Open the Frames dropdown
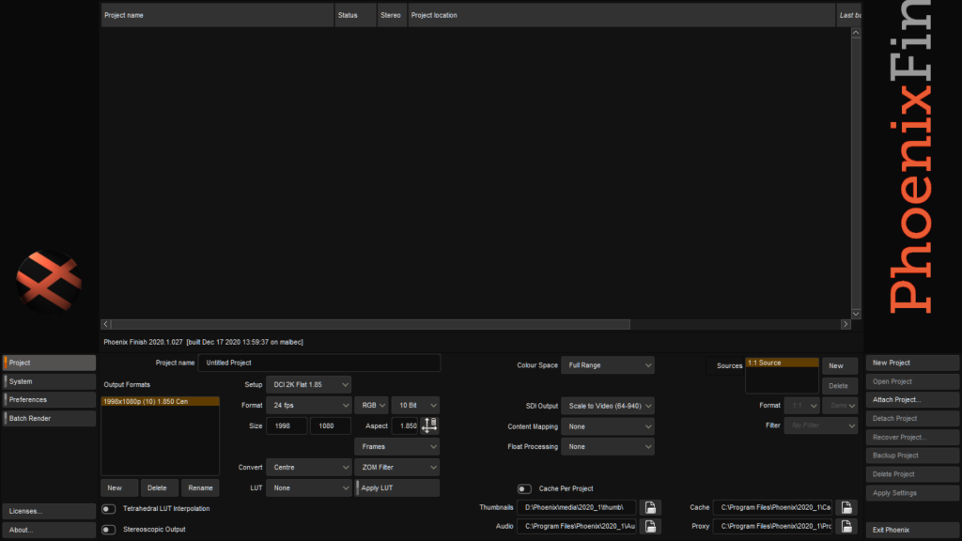Image resolution: width=962 pixels, height=541 pixels. 397,446
